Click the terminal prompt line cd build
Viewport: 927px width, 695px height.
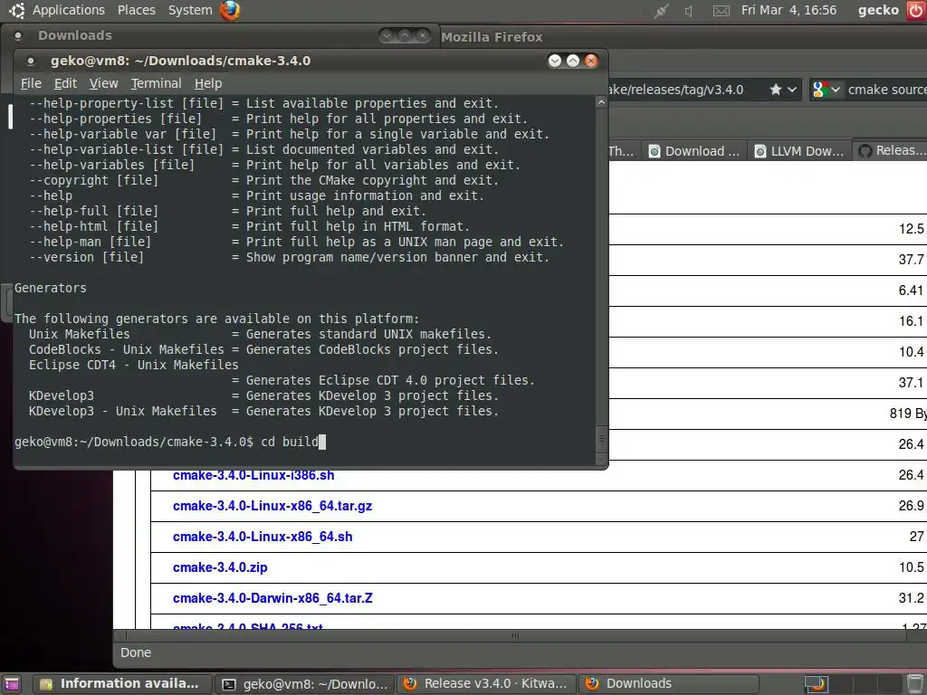pos(169,442)
